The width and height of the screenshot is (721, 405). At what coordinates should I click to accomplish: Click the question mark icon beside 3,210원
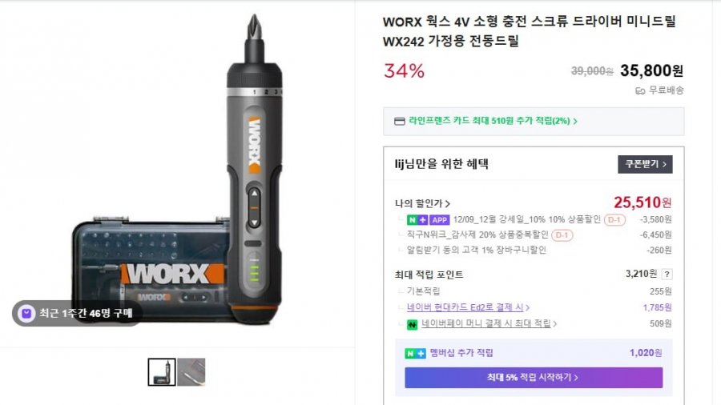pos(667,274)
